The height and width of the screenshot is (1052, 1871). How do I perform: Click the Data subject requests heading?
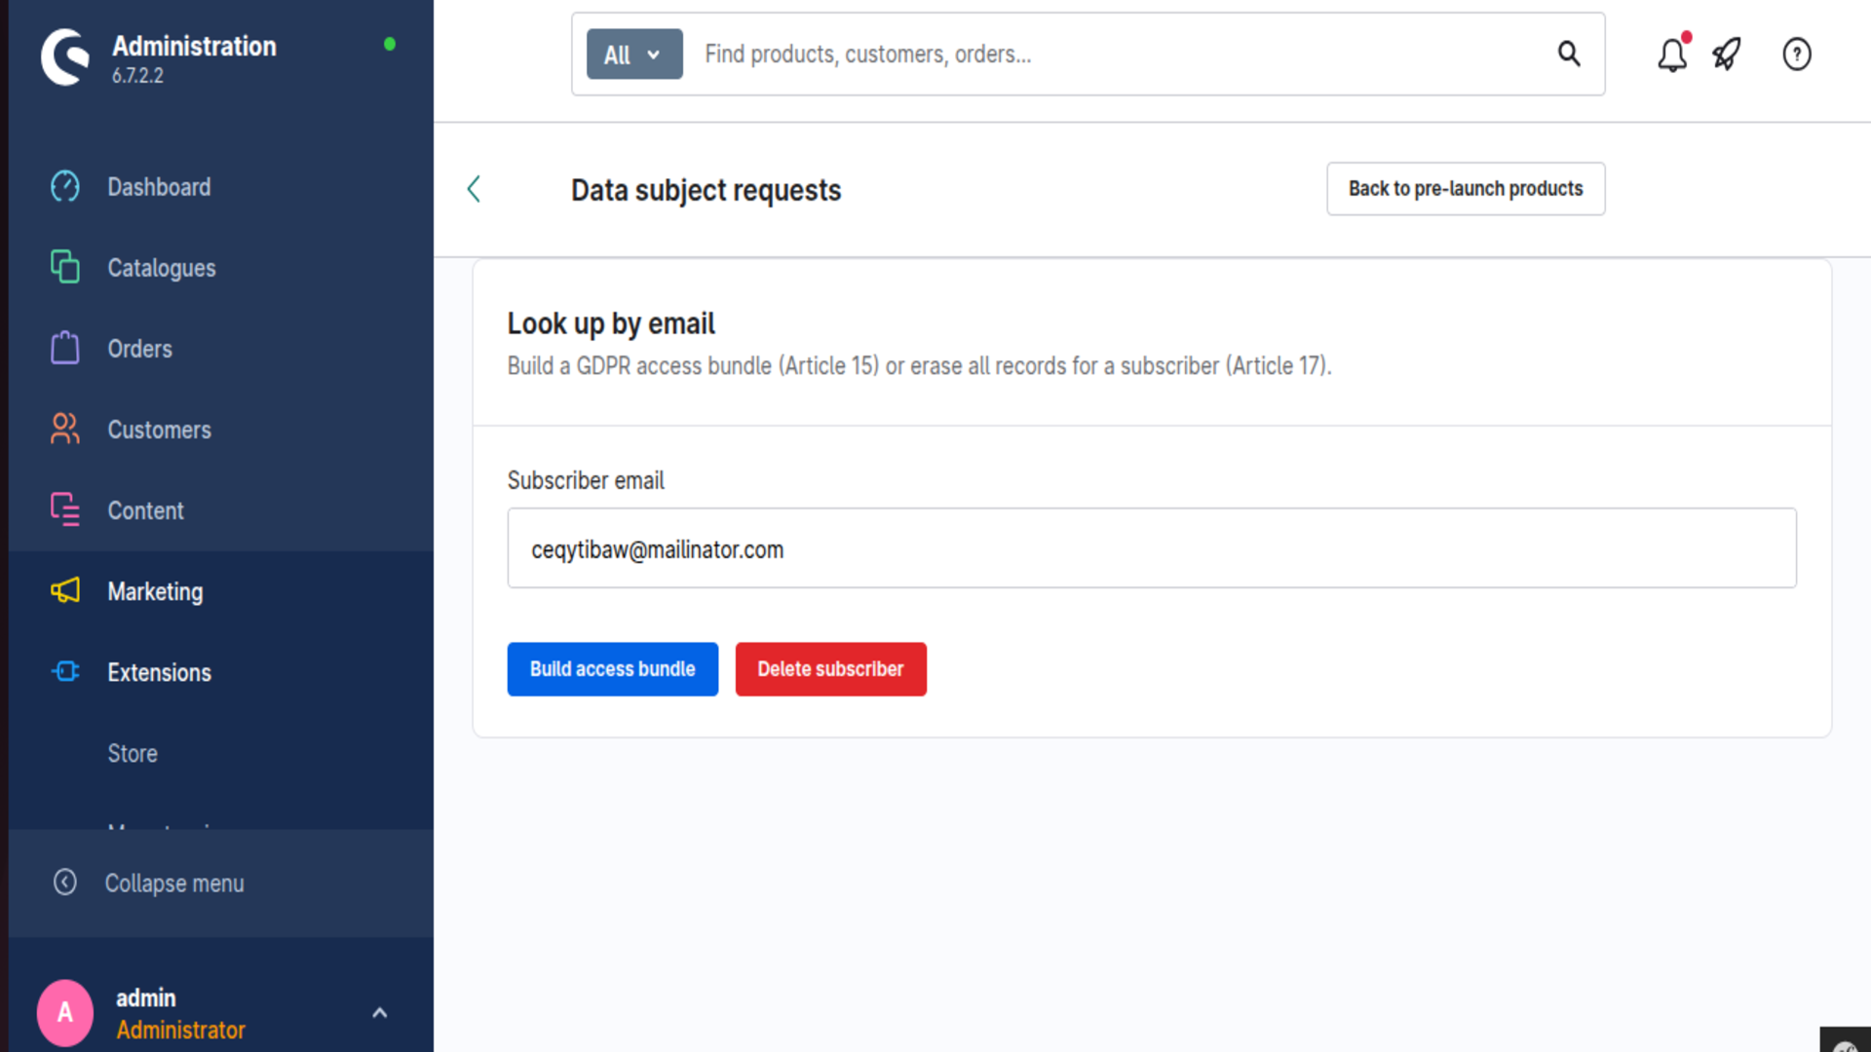pyautogui.click(x=706, y=190)
